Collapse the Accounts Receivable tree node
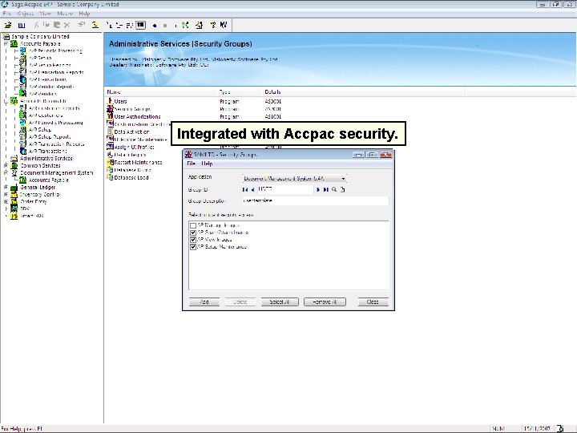577x433 pixels. tap(6, 101)
